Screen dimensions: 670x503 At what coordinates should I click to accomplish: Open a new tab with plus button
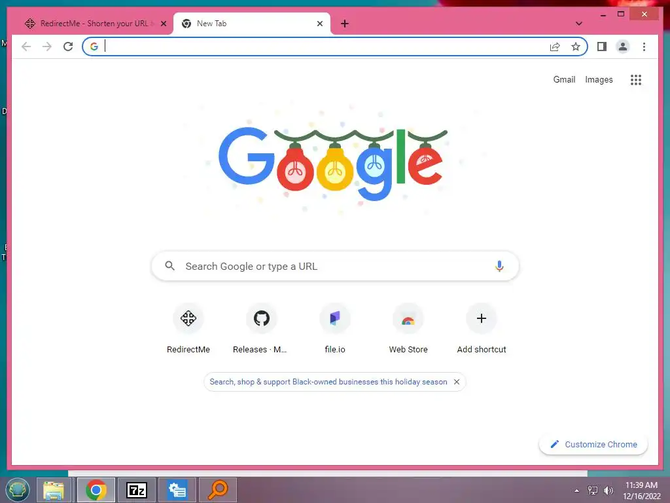[345, 24]
